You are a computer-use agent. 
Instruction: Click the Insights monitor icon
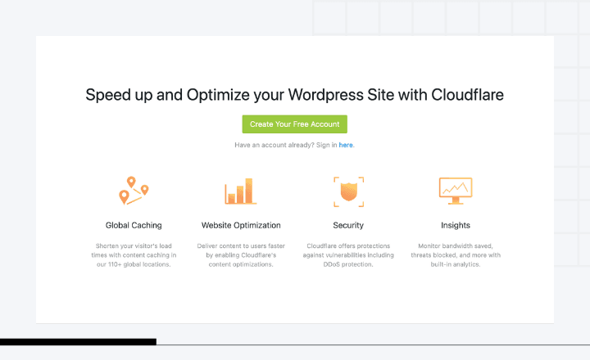click(x=456, y=191)
